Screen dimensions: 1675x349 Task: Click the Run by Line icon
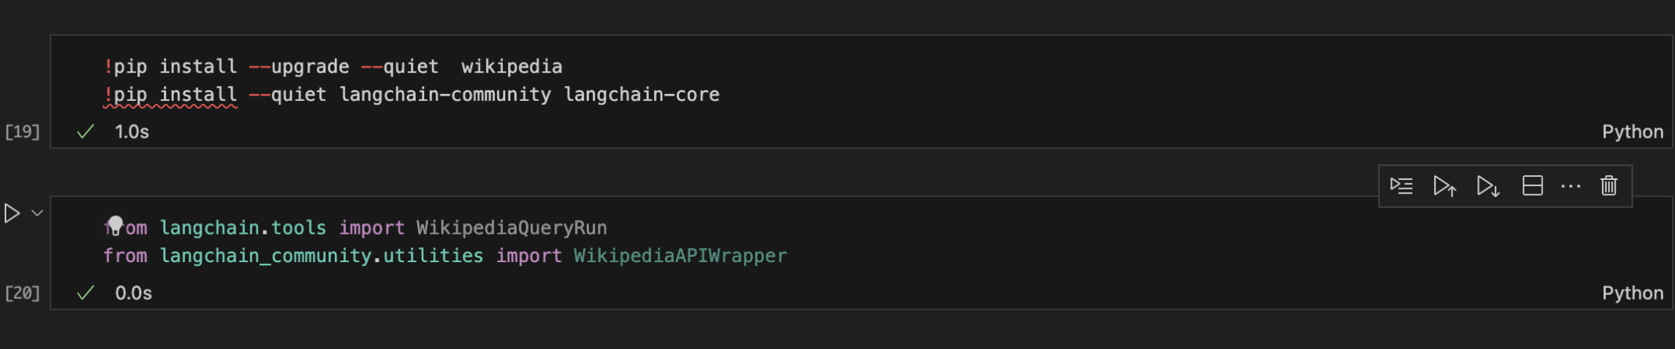point(1401,186)
